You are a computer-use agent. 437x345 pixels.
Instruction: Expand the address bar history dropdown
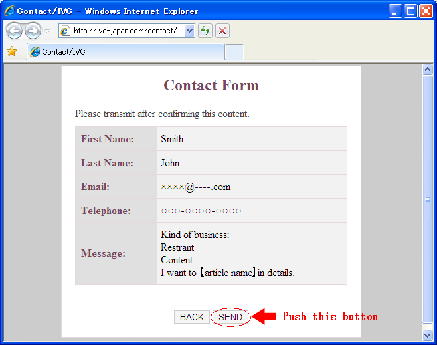click(189, 31)
